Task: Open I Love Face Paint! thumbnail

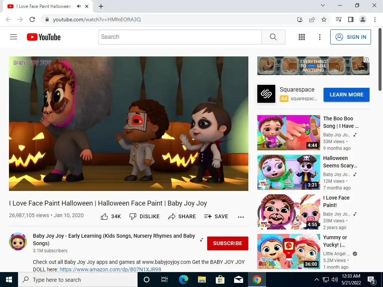Action: pos(288,212)
